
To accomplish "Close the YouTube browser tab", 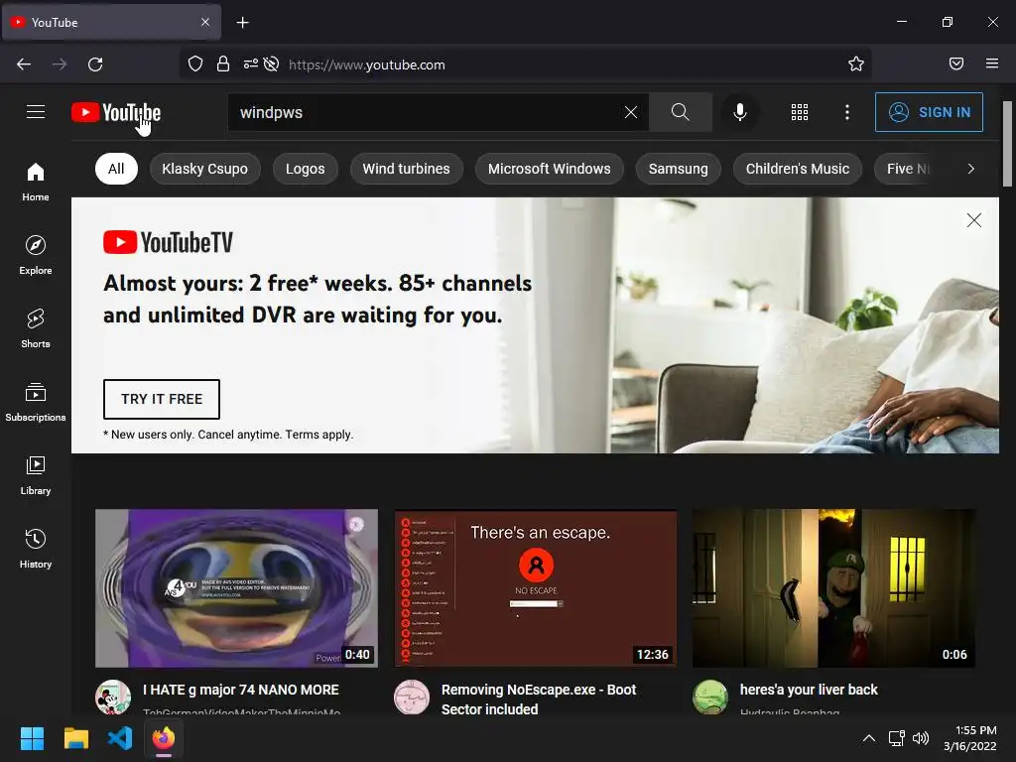I will click(204, 22).
